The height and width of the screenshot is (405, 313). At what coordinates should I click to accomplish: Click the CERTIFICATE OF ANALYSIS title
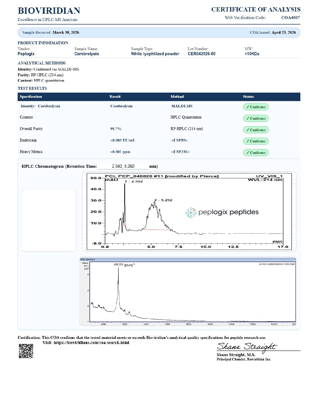click(256, 9)
